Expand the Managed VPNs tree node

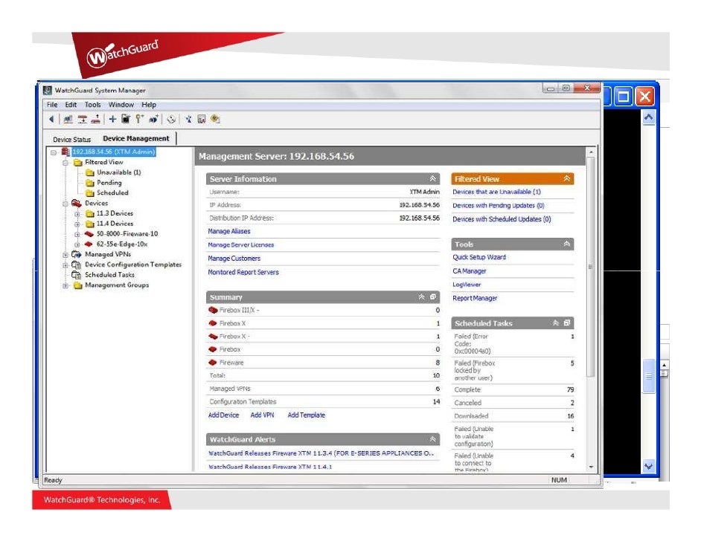(65, 255)
